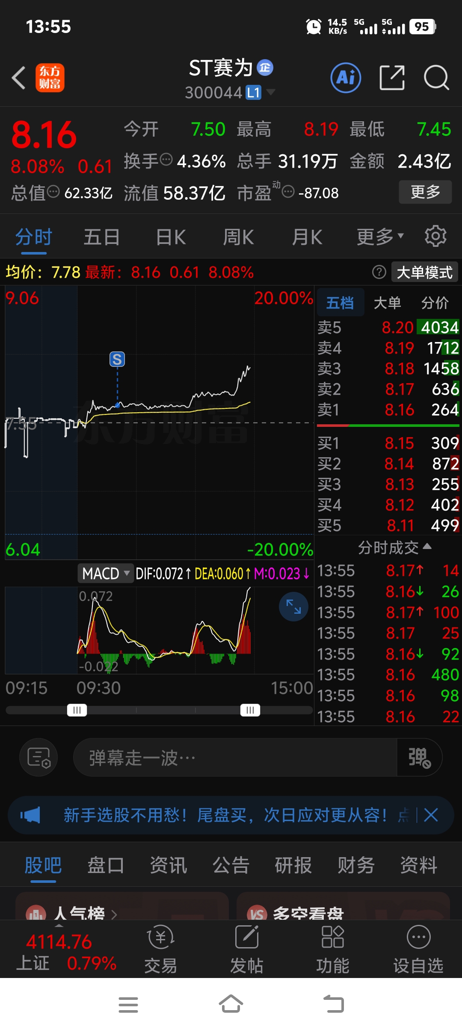Tap 市盈 info icon

click(x=288, y=192)
